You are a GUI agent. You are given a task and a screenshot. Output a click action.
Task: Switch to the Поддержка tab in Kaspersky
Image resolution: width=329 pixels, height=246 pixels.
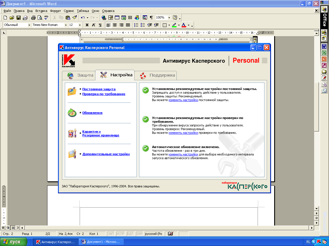pyautogui.click(x=155, y=75)
